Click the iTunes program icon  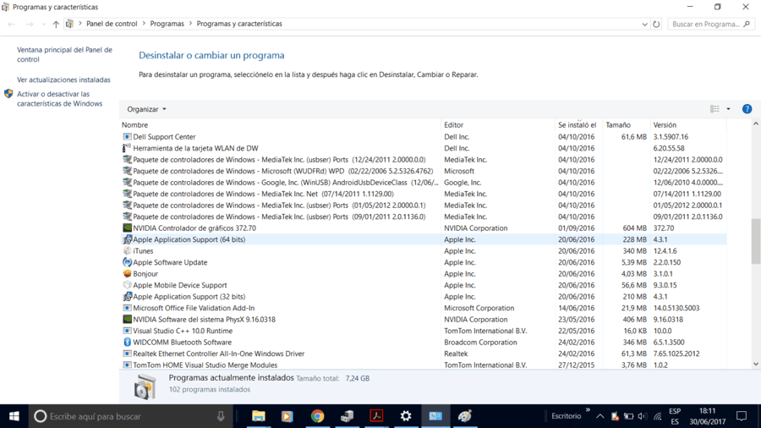[127, 251]
